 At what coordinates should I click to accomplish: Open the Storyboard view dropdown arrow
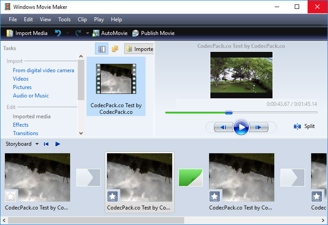click(37, 144)
